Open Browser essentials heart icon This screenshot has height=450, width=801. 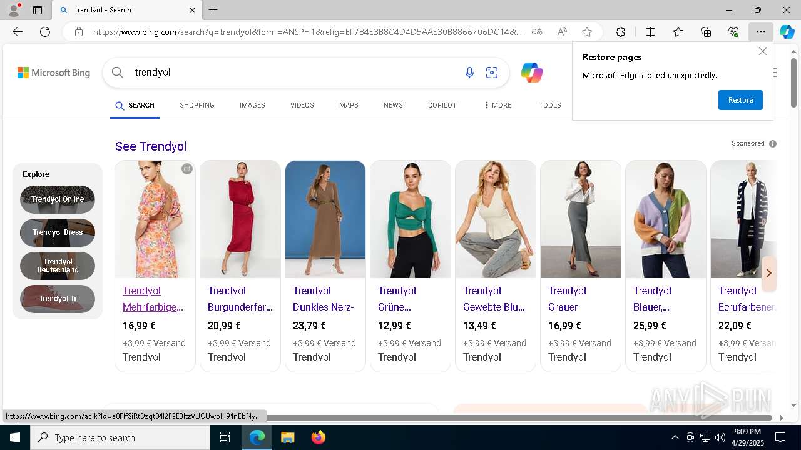pos(733,32)
